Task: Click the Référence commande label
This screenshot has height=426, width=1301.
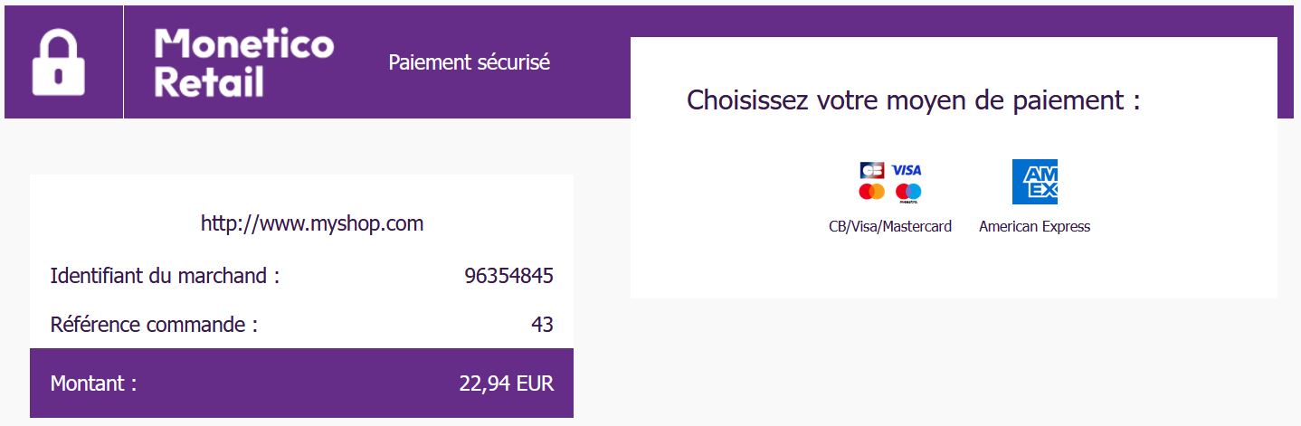Action: pyautogui.click(x=154, y=324)
